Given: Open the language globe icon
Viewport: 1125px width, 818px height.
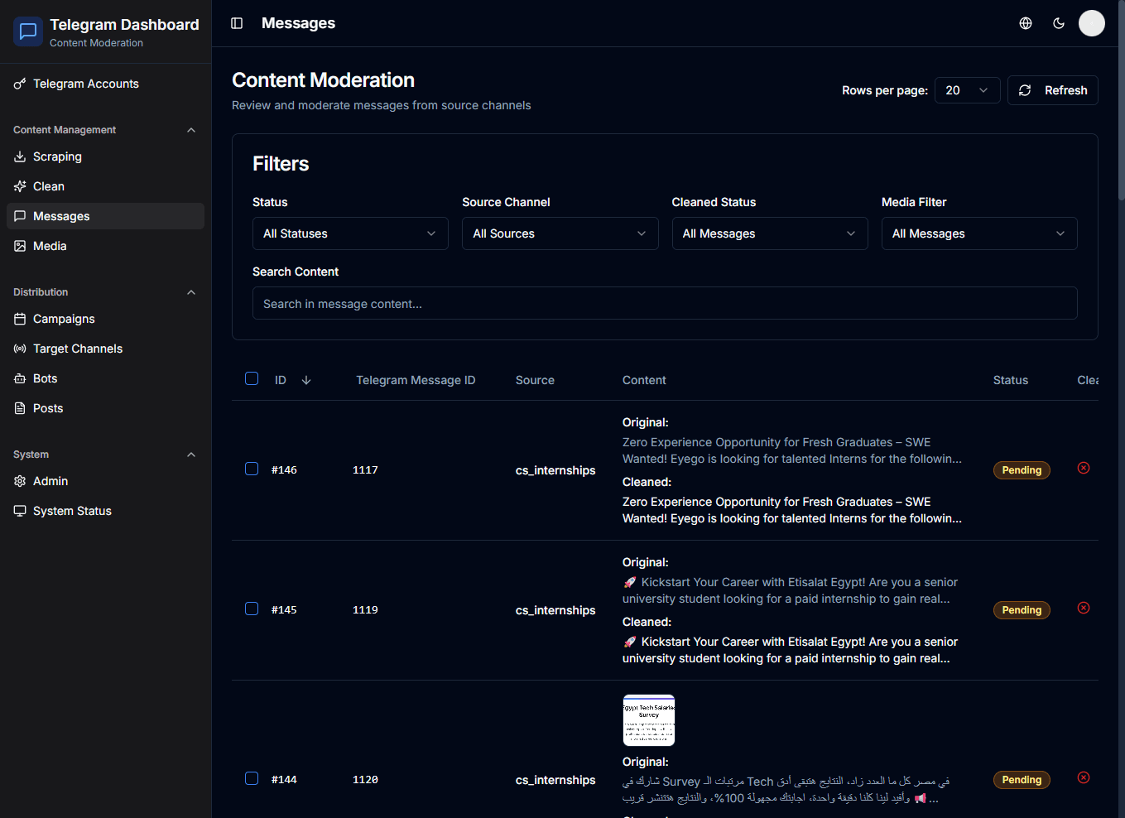Looking at the screenshot, I should (1026, 23).
